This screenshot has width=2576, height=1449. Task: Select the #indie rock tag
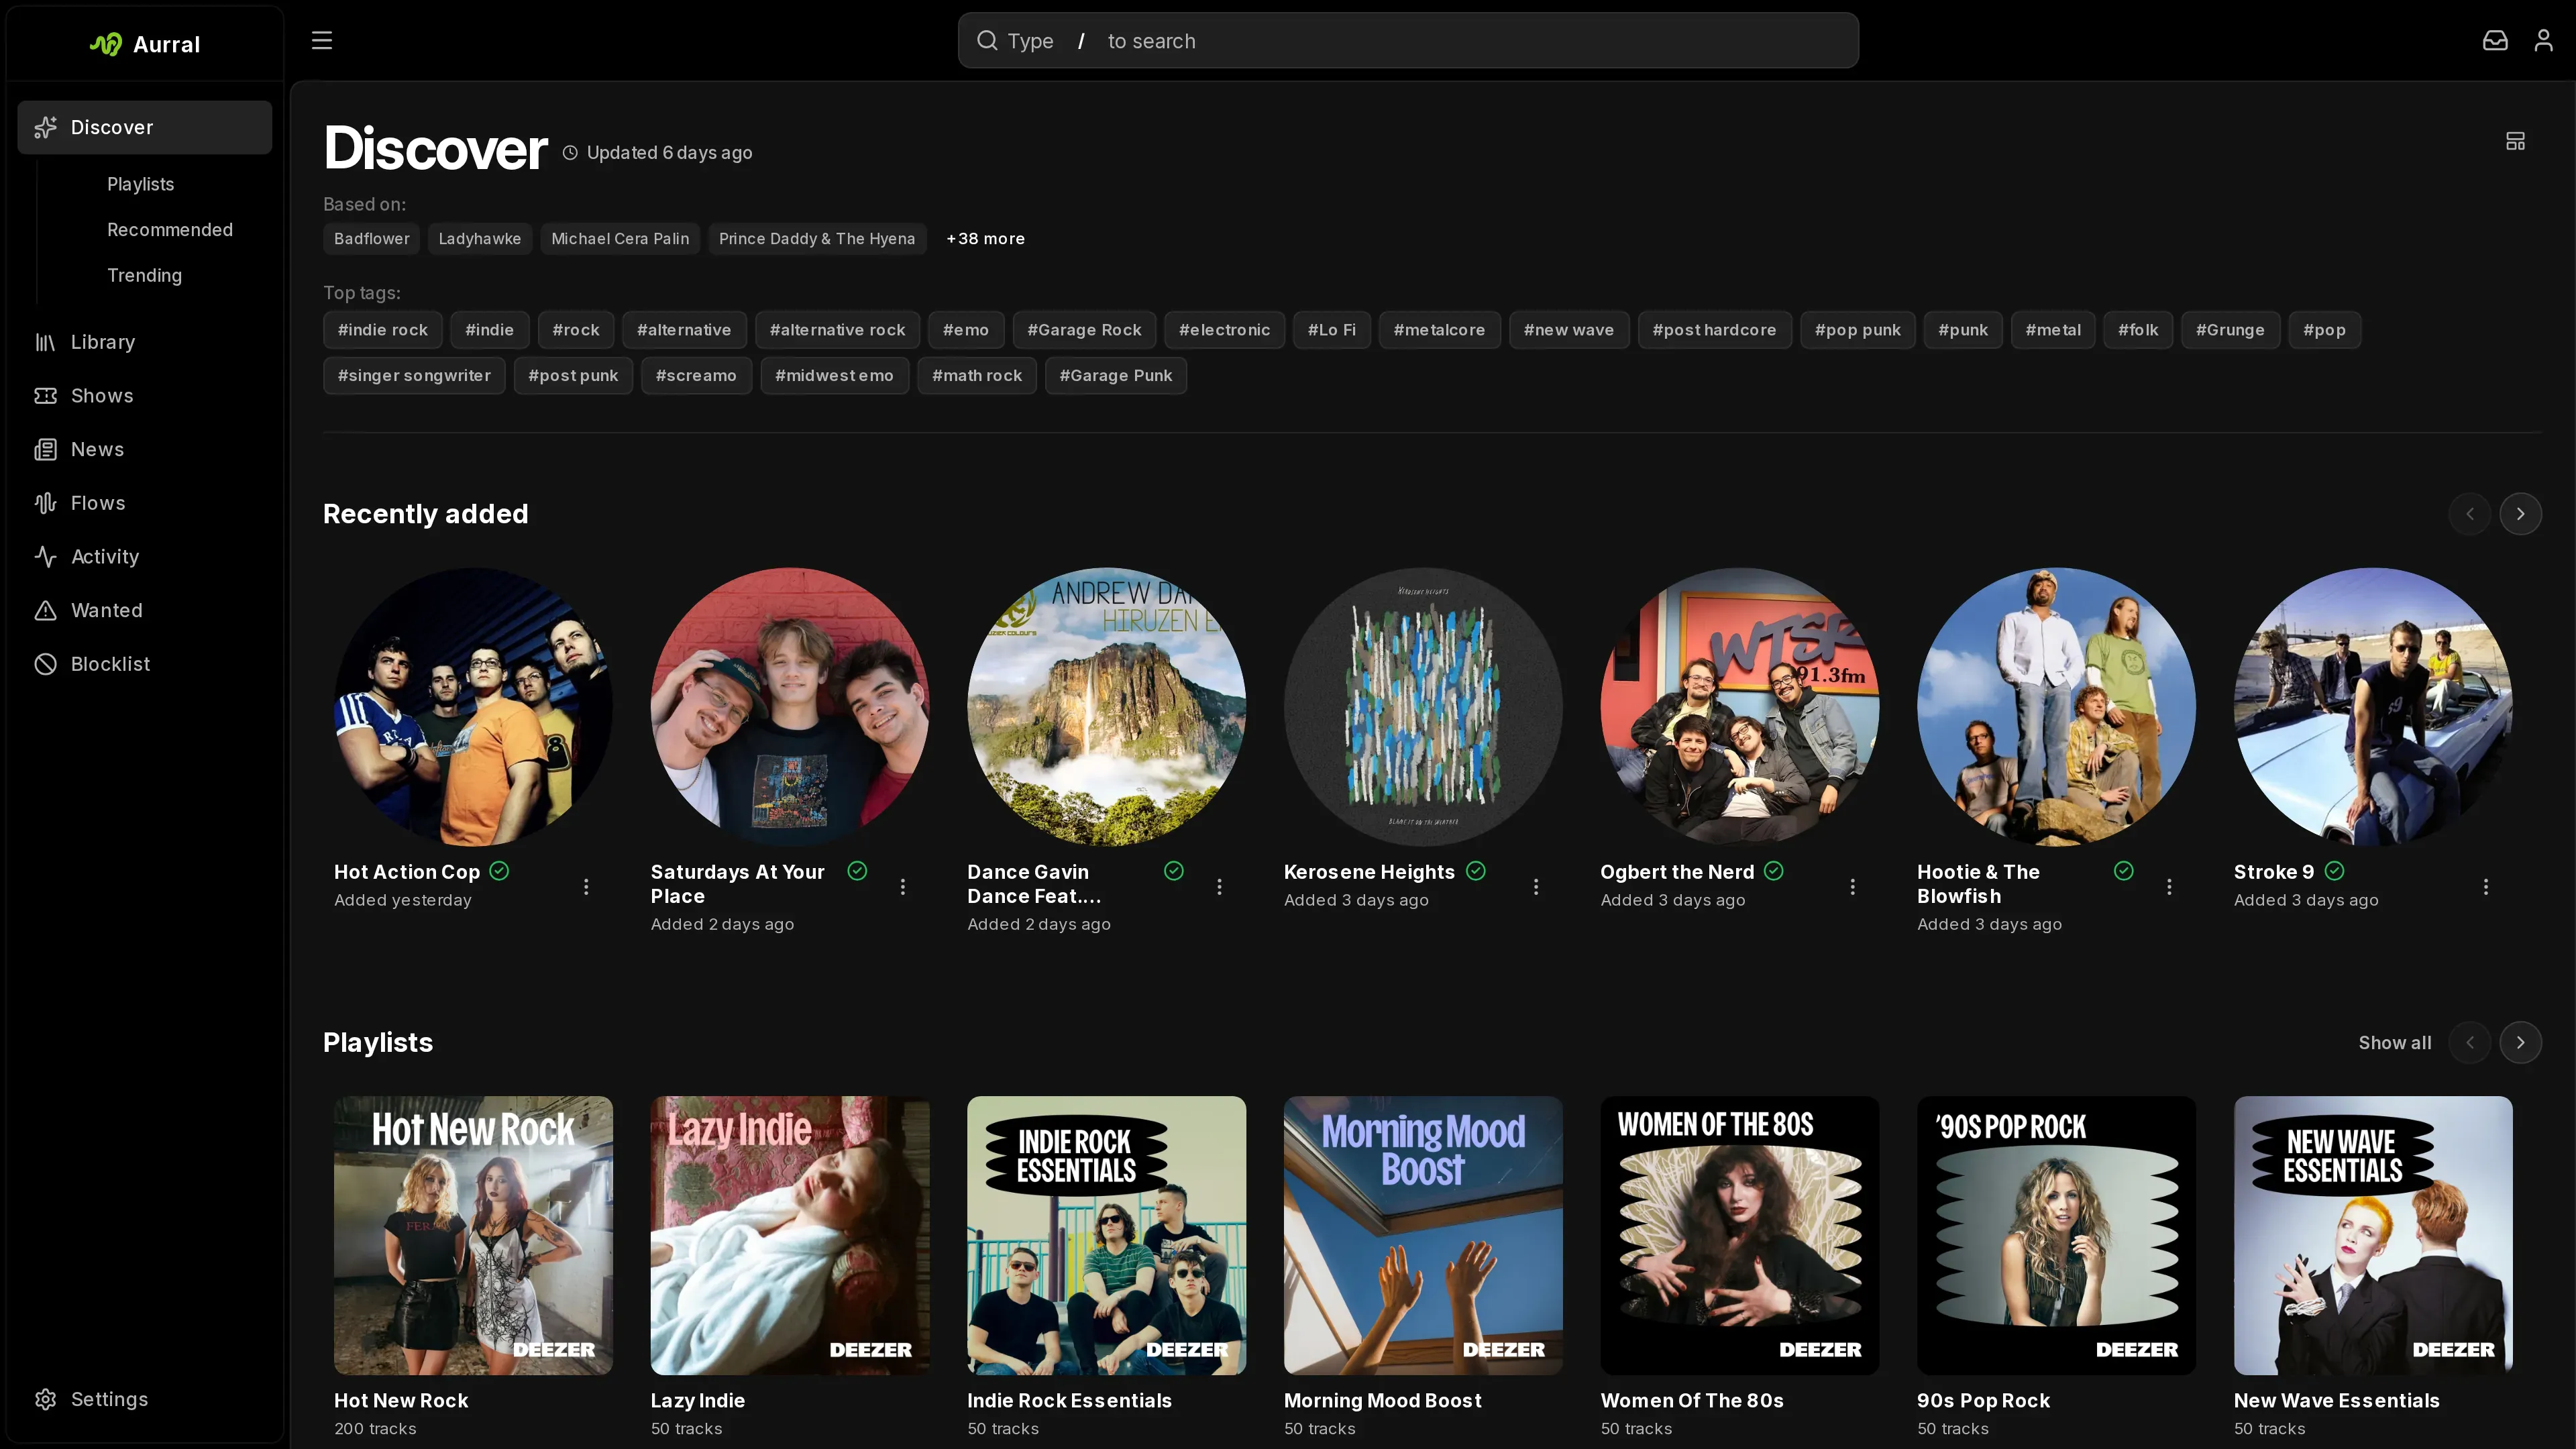pyautogui.click(x=382, y=330)
